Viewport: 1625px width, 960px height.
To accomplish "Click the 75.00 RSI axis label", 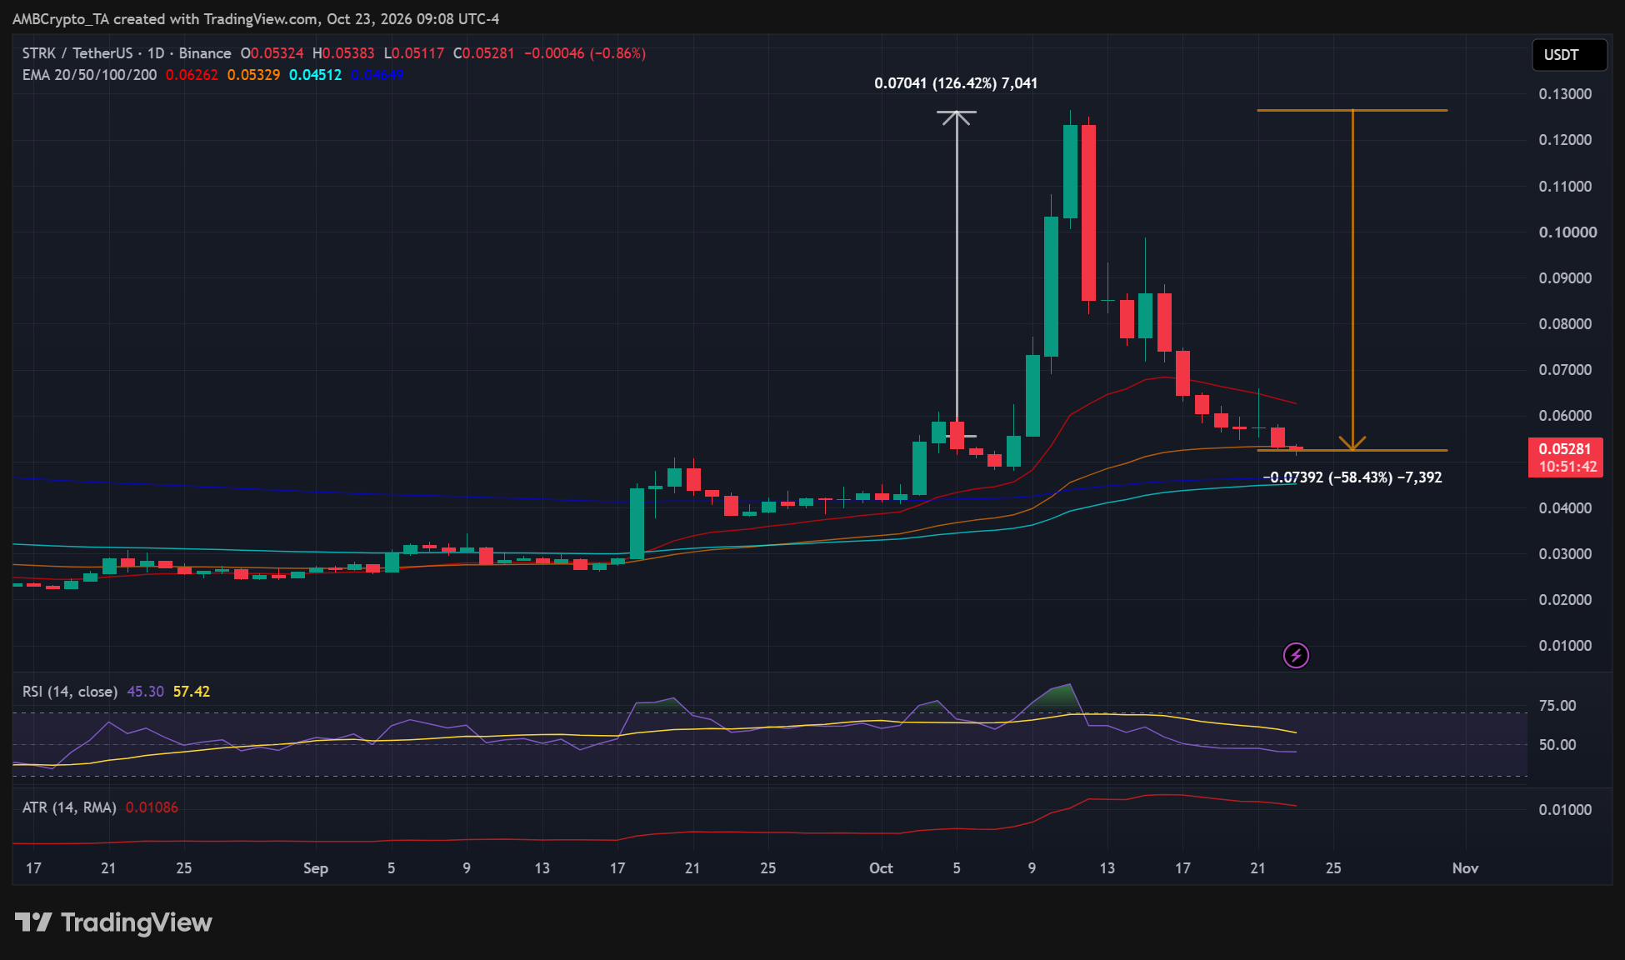I will (x=1557, y=706).
